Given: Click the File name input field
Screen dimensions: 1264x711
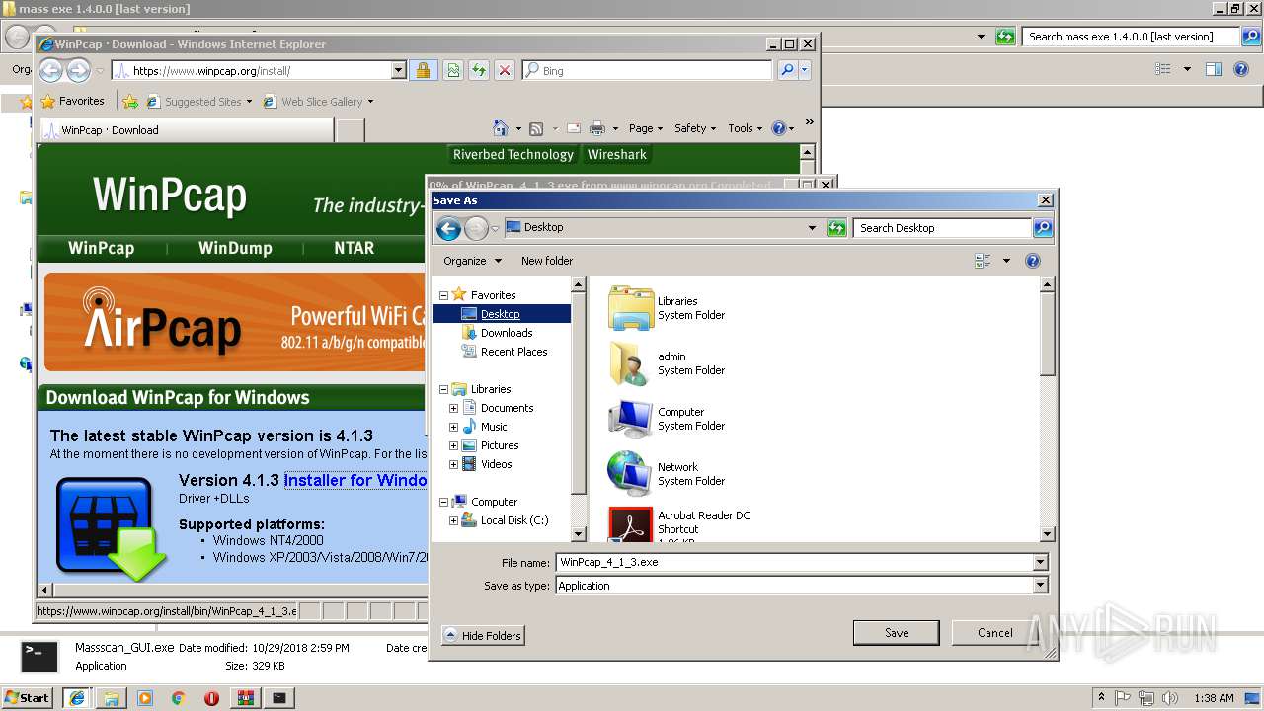Looking at the screenshot, I should 795,562.
